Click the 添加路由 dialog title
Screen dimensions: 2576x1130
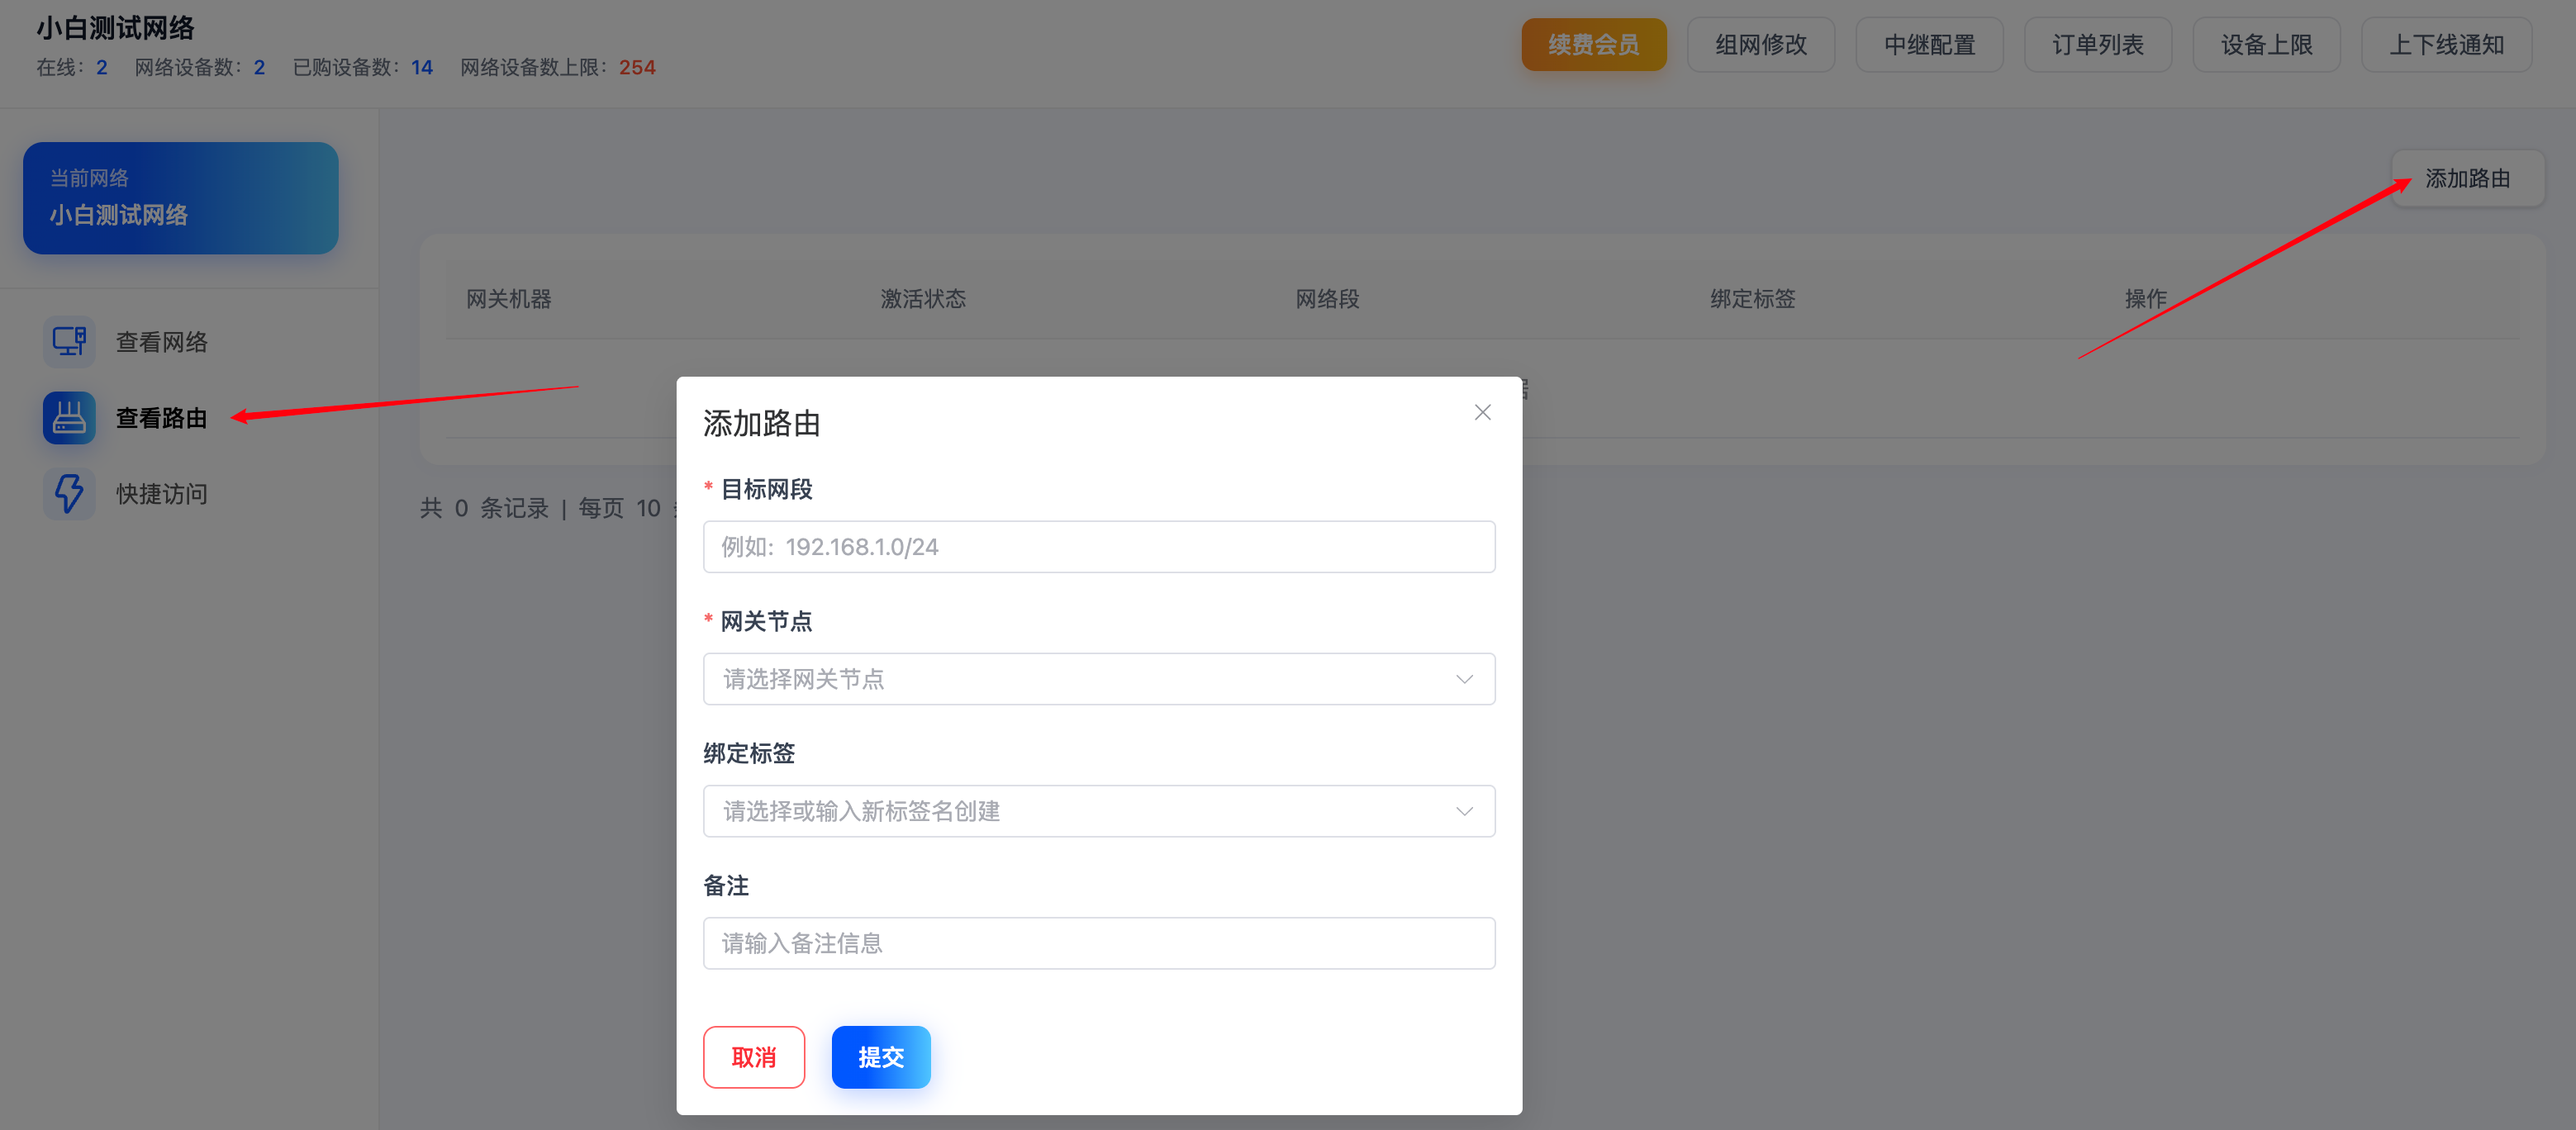pyautogui.click(x=762, y=423)
